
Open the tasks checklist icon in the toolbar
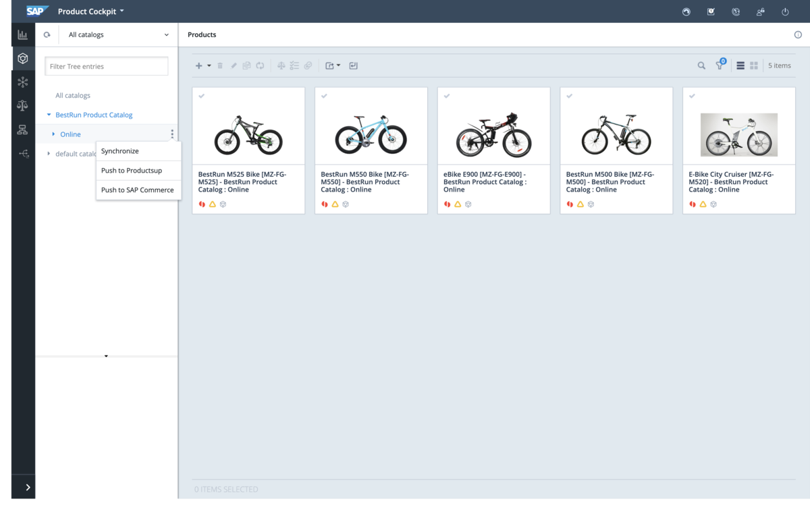(294, 65)
